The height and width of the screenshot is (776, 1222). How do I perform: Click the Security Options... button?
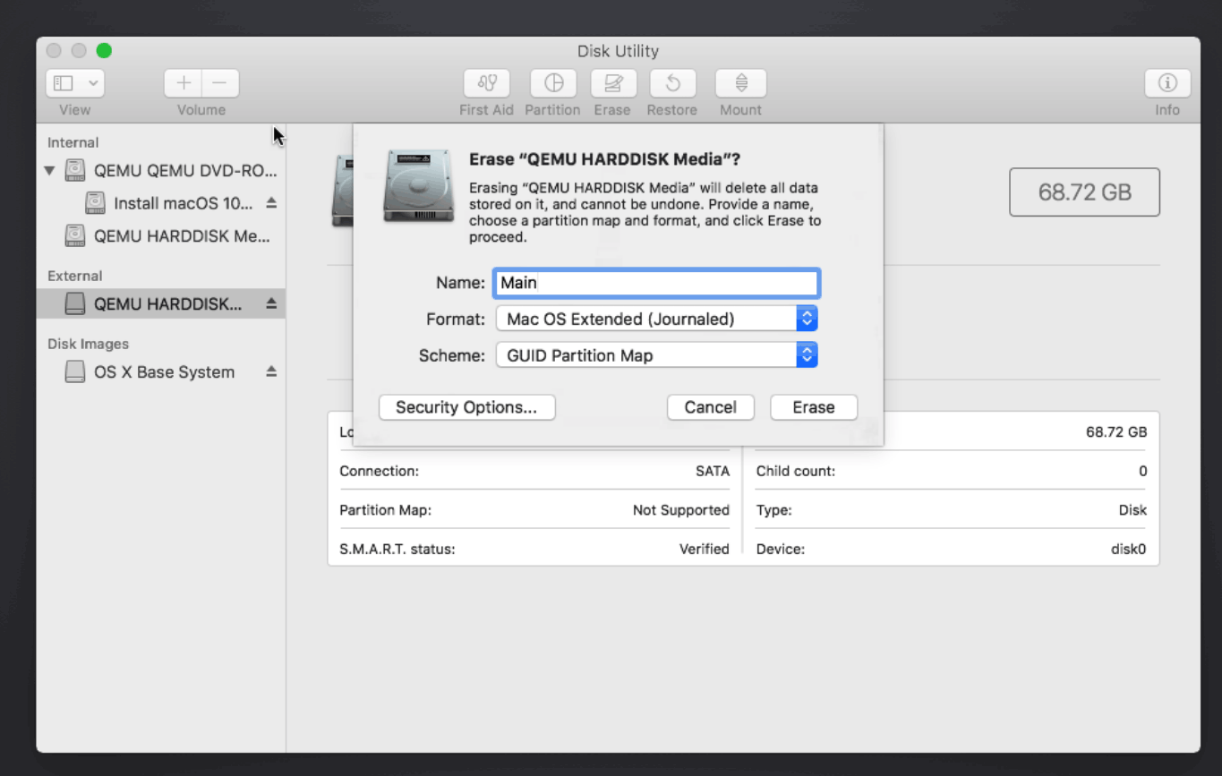pos(466,407)
